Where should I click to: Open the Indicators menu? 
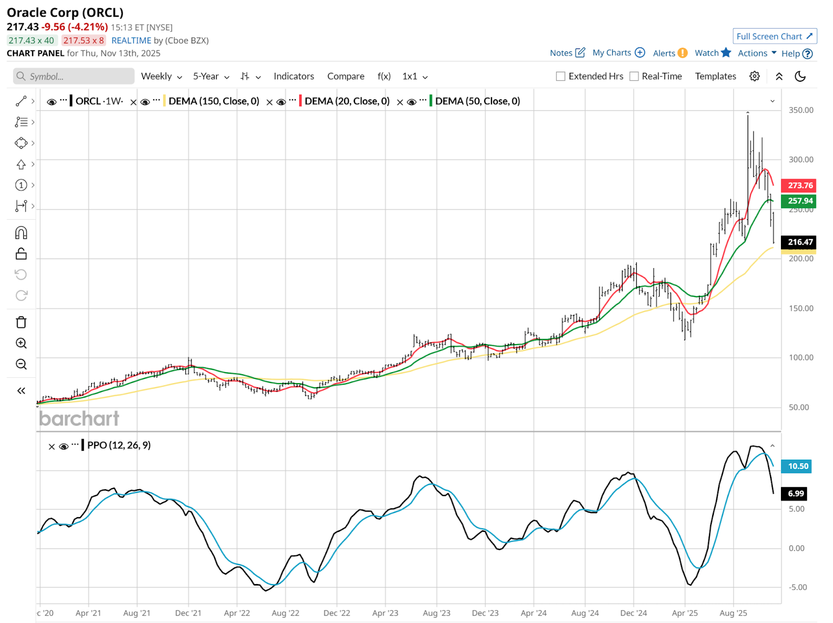(x=294, y=77)
